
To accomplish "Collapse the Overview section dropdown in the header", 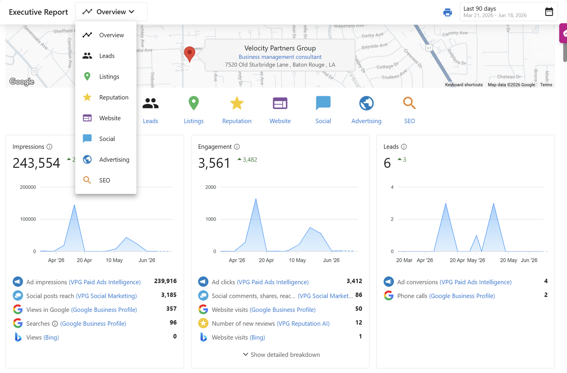I will (111, 12).
